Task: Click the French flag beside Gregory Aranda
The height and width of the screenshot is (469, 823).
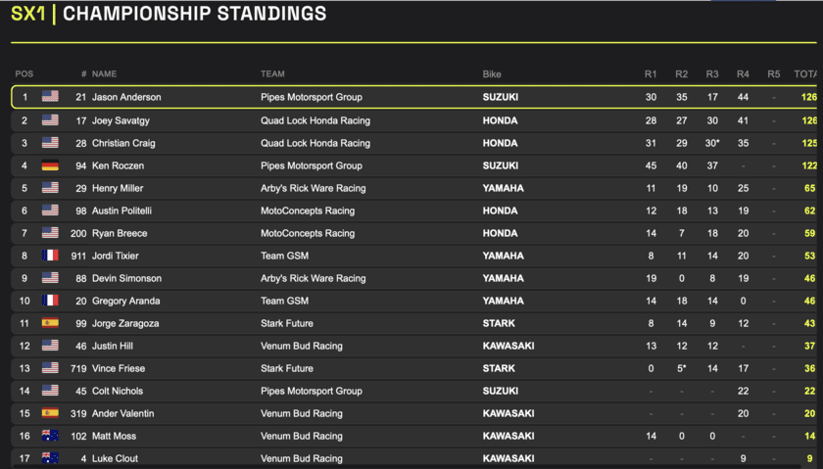Action: point(50,301)
